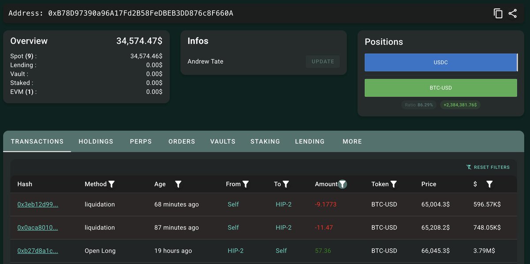Open the Orders tab
Image resolution: width=530 pixels, height=264 pixels.
pos(182,142)
